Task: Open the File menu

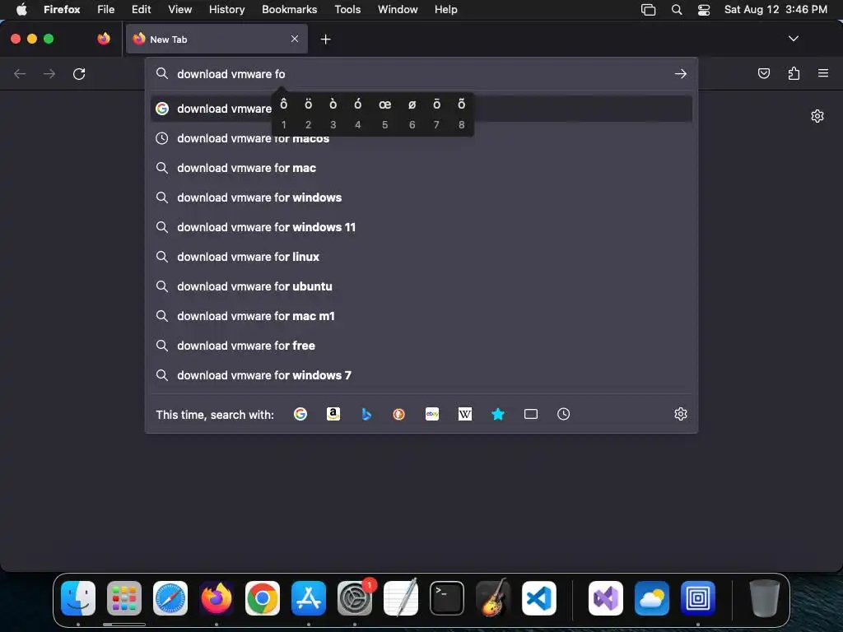Action: pos(106,9)
